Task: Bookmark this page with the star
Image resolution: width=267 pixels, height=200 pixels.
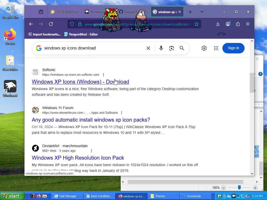Action: click(x=197, y=24)
